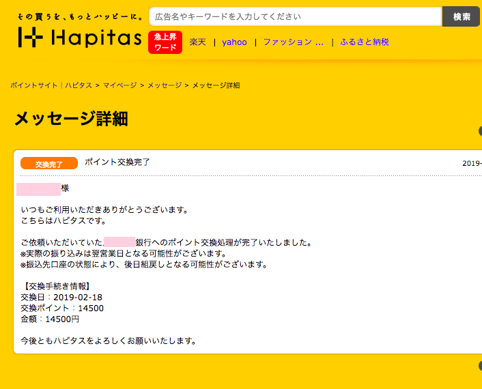Click the メッセージ詳細 page heading

(71, 119)
